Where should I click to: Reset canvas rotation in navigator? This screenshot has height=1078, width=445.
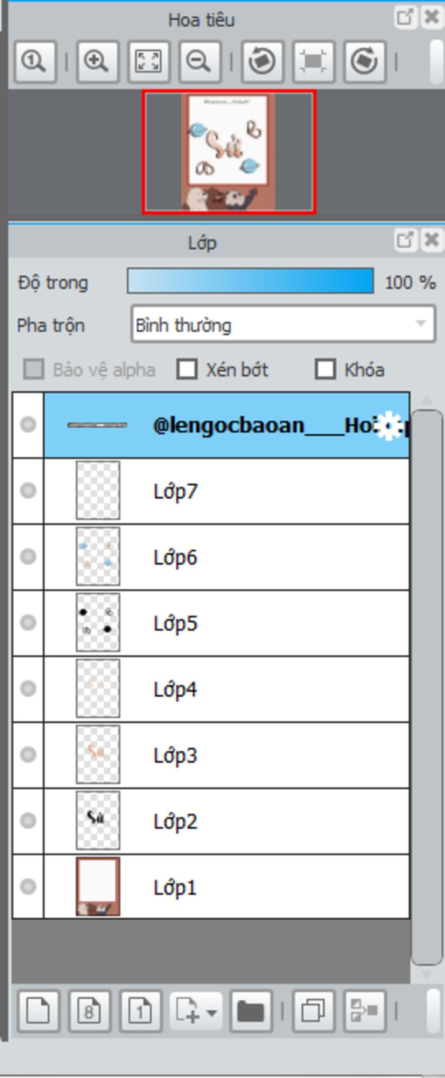[x=313, y=62]
